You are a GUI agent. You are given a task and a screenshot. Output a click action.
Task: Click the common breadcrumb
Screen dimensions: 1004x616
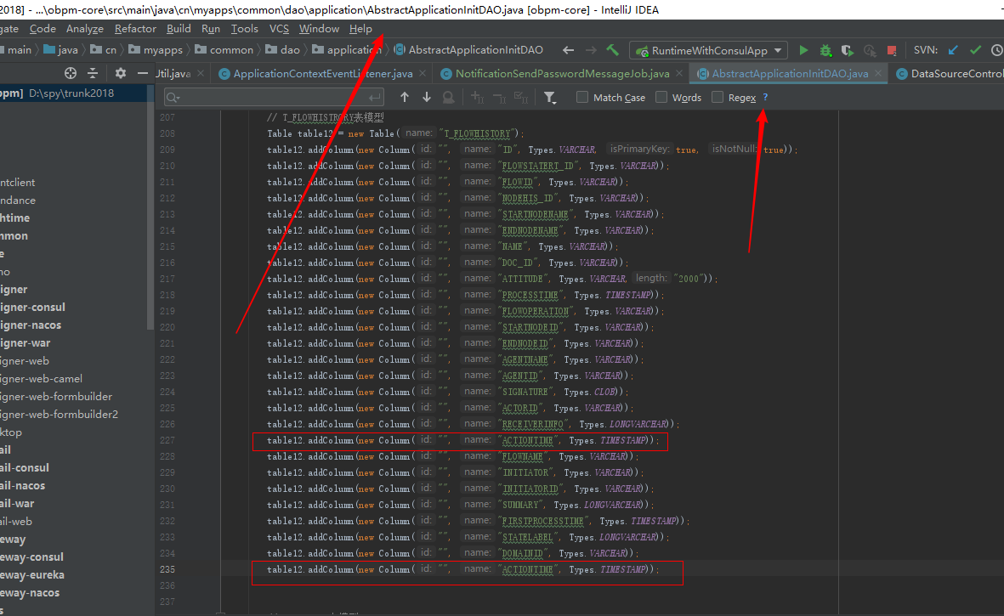click(x=224, y=50)
